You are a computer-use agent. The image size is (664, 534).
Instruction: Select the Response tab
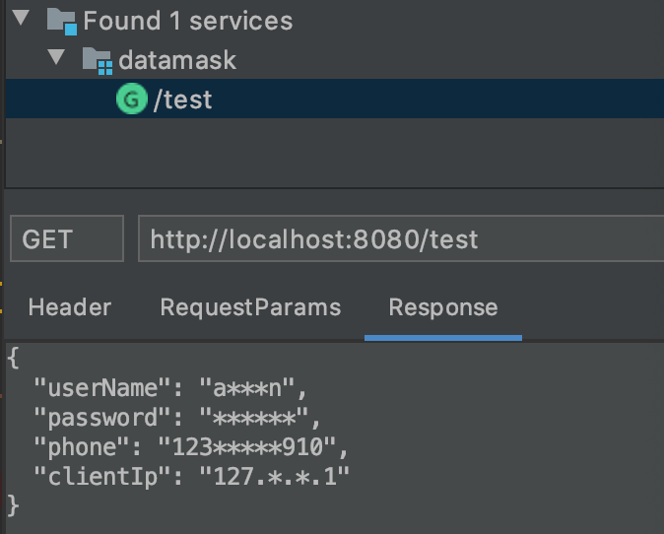442,307
